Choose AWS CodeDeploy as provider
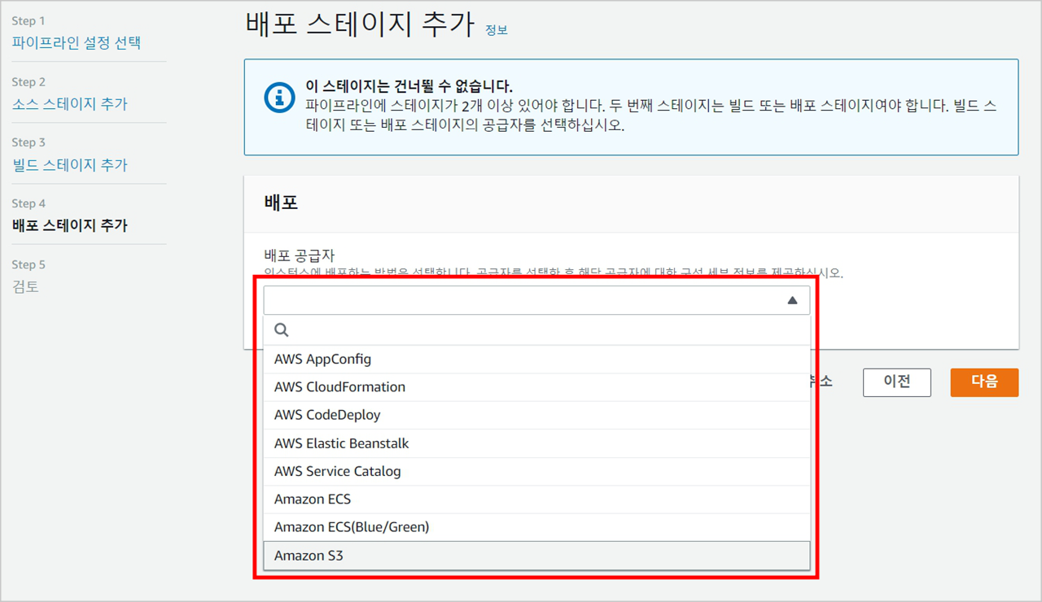The width and height of the screenshot is (1042, 602). coord(537,415)
